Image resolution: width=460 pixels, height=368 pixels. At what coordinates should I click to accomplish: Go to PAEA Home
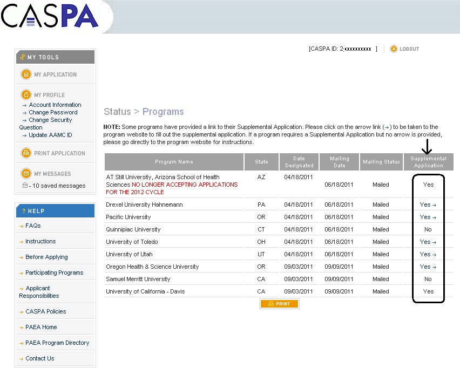tap(41, 327)
